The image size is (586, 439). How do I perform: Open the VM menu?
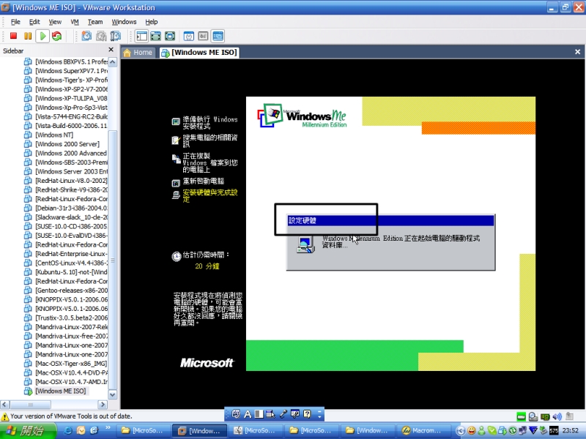pyautogui.click(x=75, y=22)
